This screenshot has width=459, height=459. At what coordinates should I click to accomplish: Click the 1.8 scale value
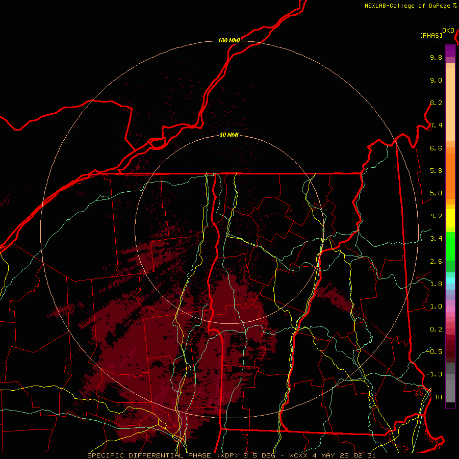click(x=436, y=284)
